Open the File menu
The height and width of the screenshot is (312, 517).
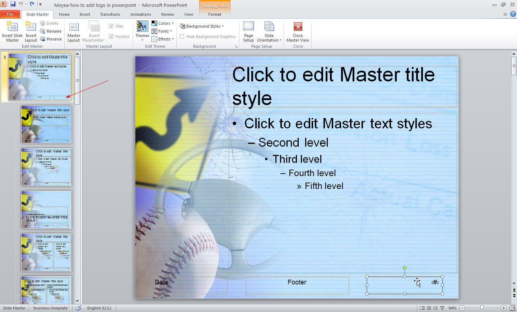click(x=10, y=14)
